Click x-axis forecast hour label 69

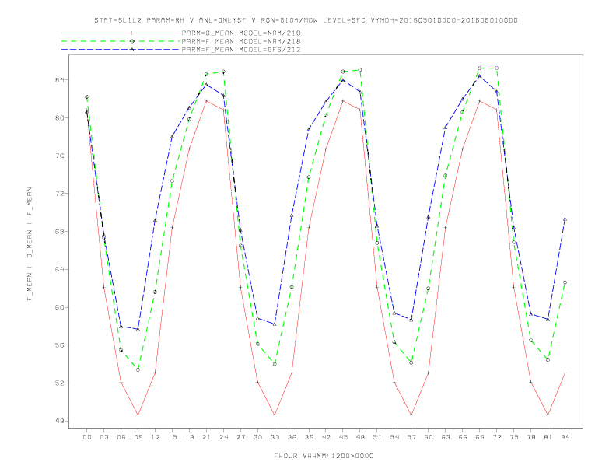coord(480,437)
